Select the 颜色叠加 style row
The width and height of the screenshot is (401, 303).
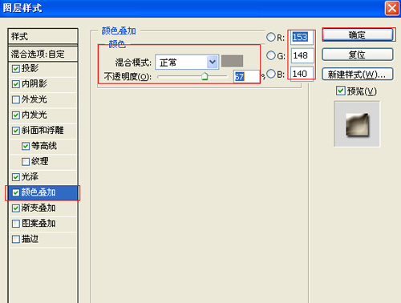click(x=43, y=192)
